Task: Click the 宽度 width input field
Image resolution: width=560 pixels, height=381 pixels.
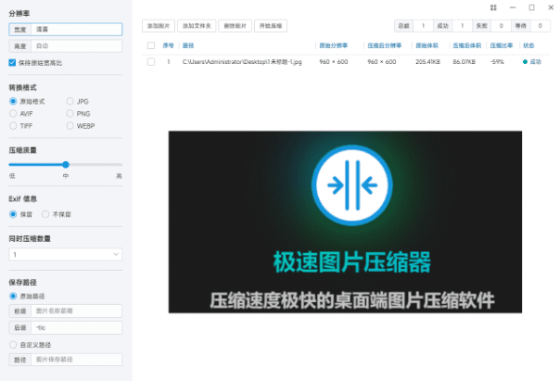Action: point(76,30)
